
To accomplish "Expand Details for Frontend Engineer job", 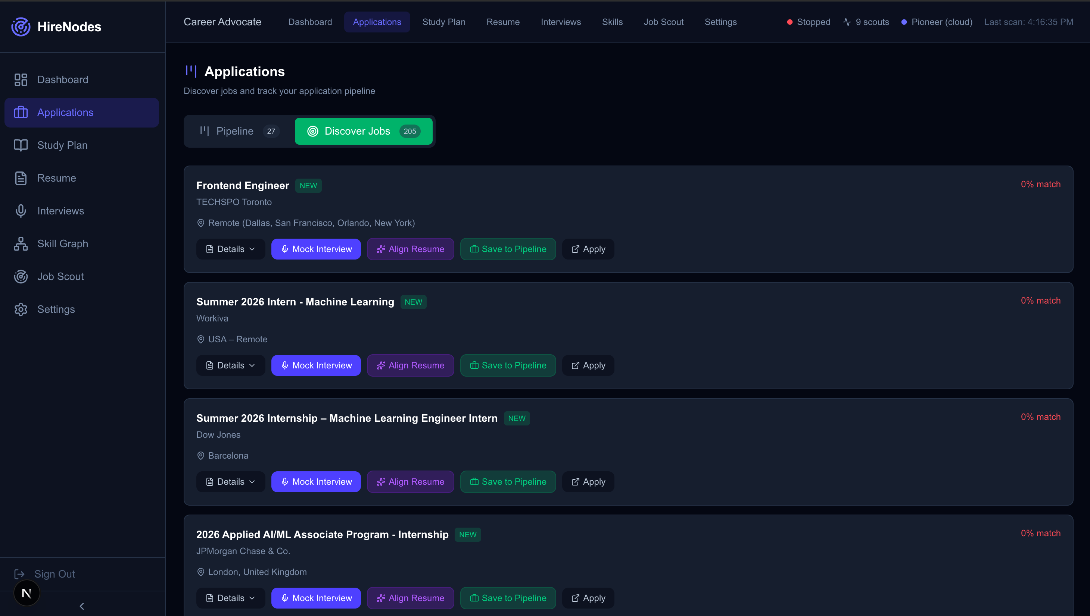I will 230,249.
